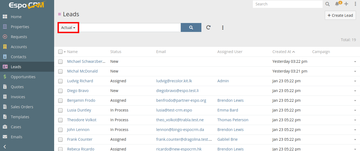The height and width of the screenshot is (151, 360).
Task: Select the Diego Bravo row checkbox
Action: pos(60,91)
